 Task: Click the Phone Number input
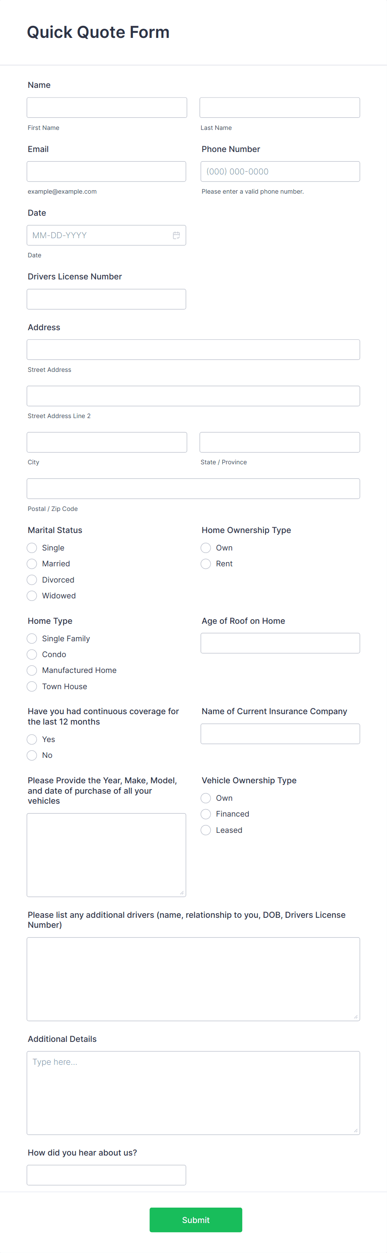pos(280,171)
